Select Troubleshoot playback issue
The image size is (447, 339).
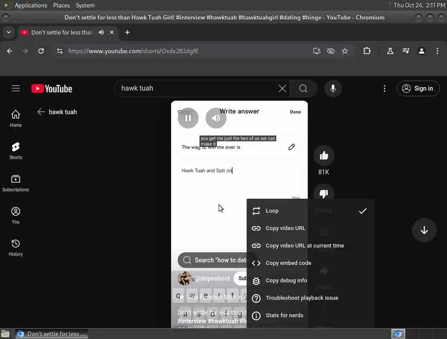[x=310, y=298]
